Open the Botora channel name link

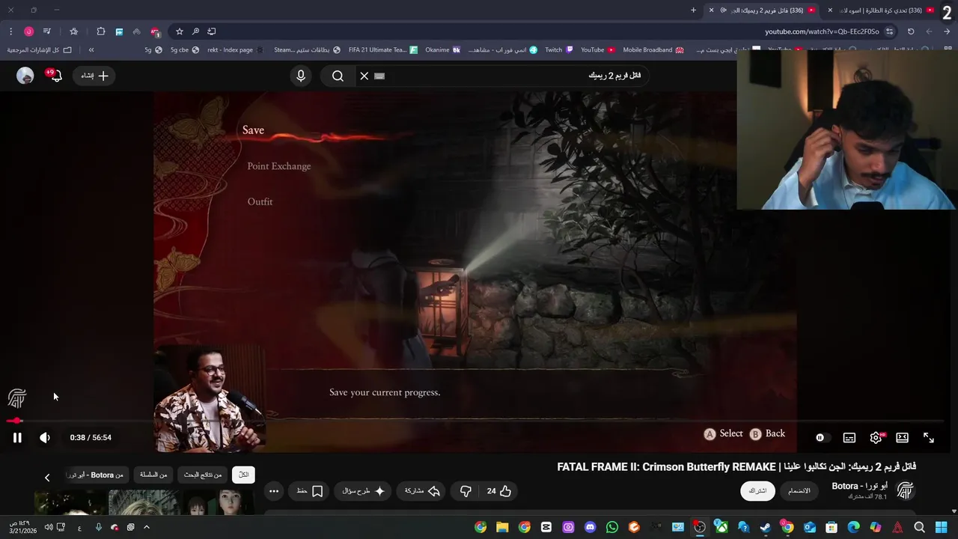click(859, 486)
